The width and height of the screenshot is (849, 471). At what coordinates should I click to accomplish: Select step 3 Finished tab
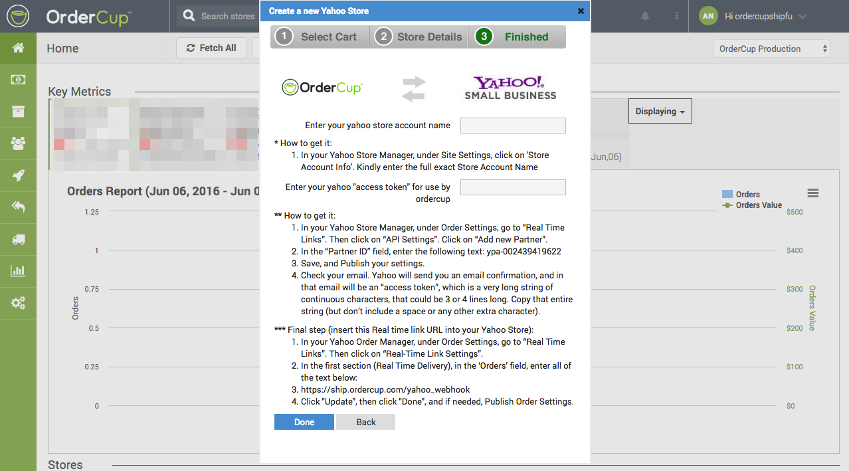pos(517,37)
